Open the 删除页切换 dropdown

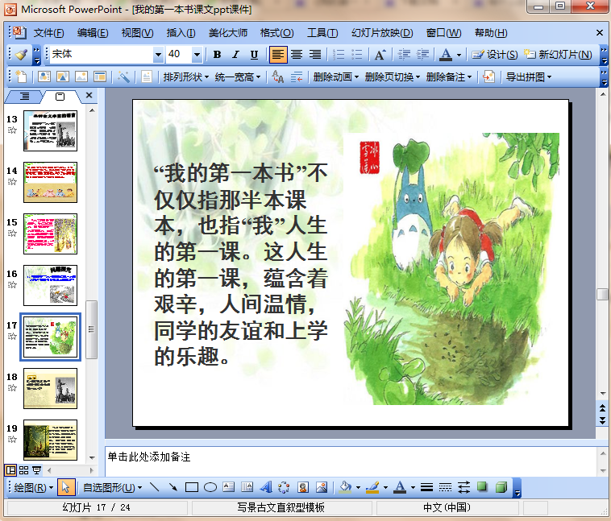(392, 77)
